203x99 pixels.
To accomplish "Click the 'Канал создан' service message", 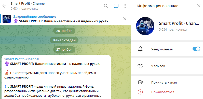I will coord(64,40).
